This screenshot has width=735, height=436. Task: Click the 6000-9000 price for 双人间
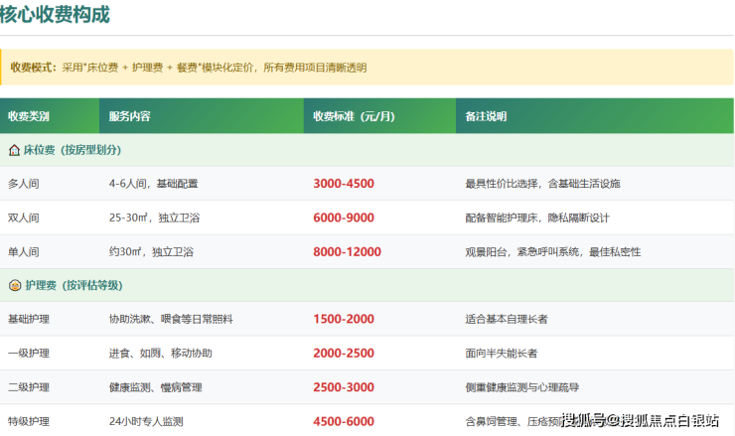point(343,218)
